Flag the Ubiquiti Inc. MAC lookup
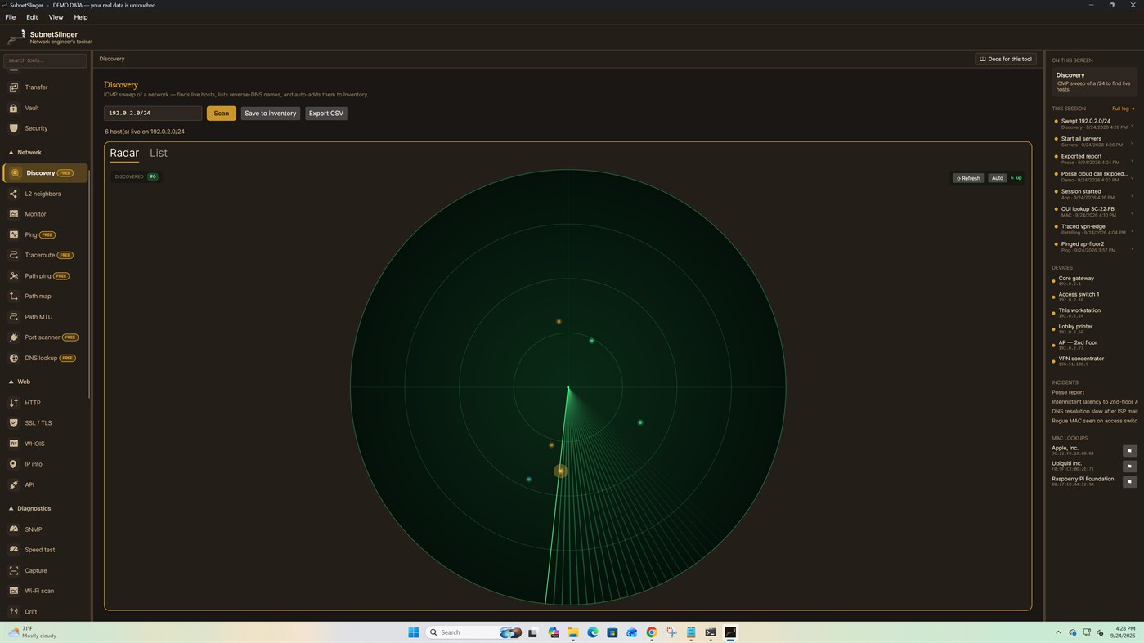Screen dimensions: 1144x643 click(x=1129, y=467)
